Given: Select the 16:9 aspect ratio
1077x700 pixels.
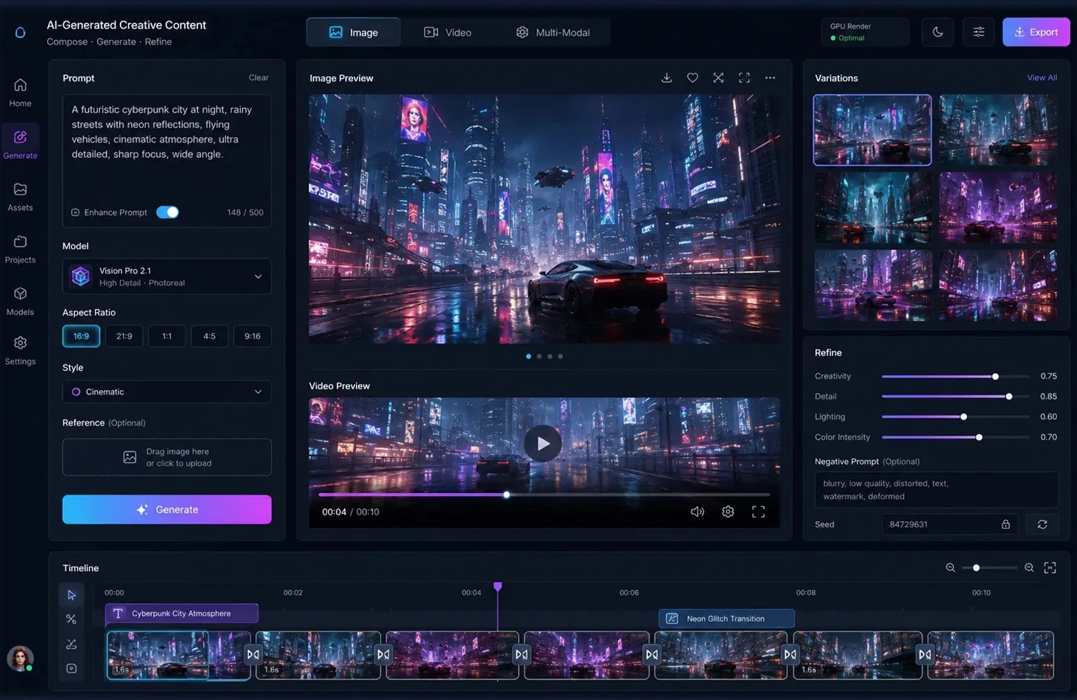Looking at the screenshot, I should tap(81, 336).
